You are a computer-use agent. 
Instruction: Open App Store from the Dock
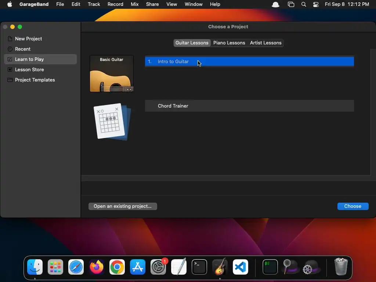coord(138,267)
